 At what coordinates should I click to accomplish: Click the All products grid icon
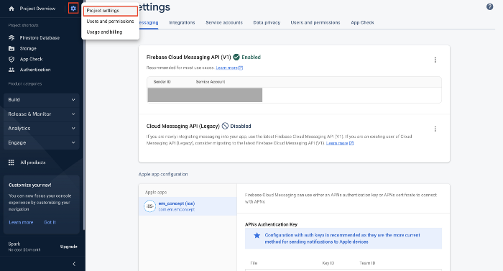pos(11,162)
